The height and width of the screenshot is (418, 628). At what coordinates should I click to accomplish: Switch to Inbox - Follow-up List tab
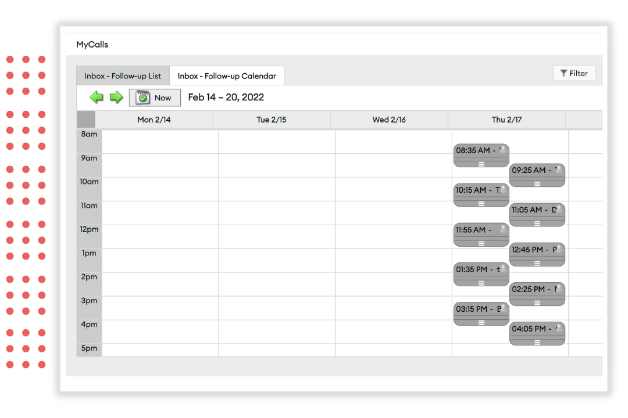[123, 76]
